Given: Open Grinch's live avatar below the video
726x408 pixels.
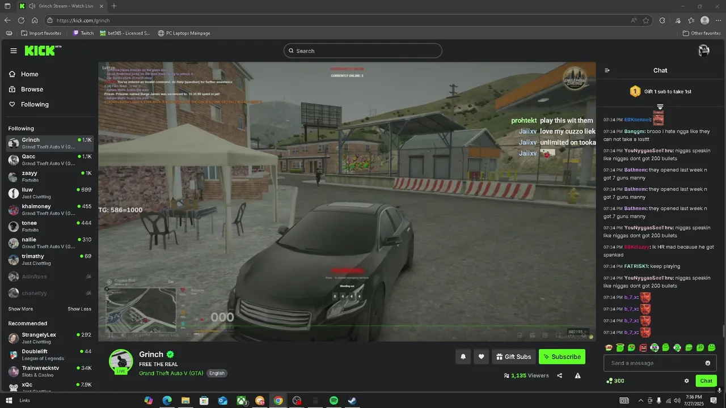Looking at the screenshot, I should coord(121,362).
